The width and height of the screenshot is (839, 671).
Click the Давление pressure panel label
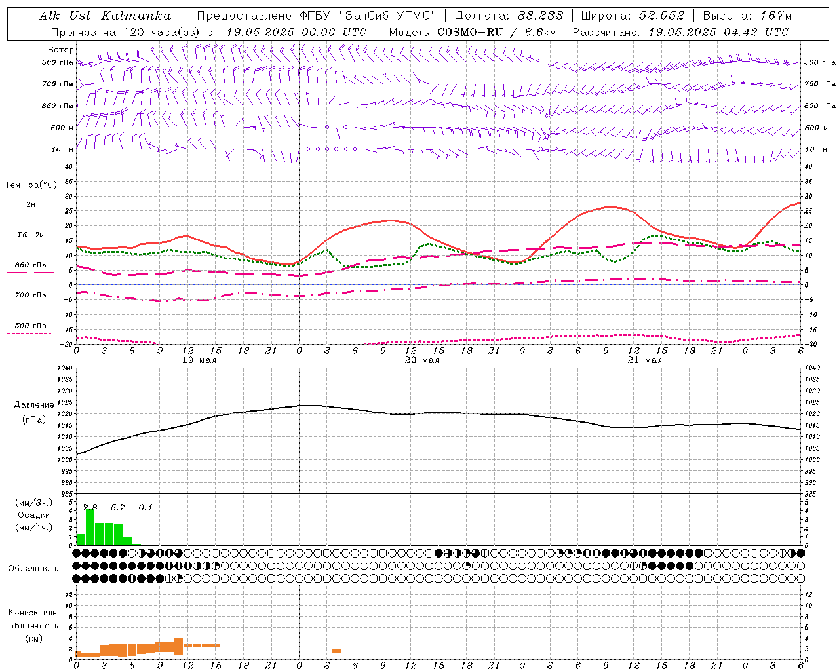tap(34, 405)
